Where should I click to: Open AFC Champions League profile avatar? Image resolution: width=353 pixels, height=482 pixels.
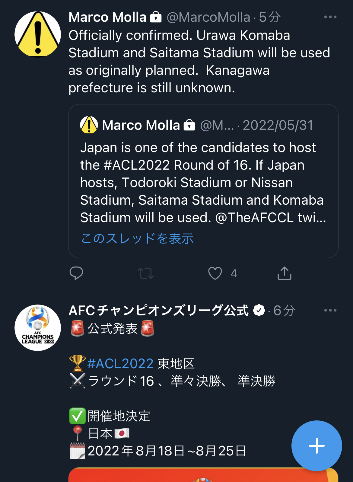click(x=38, y=327)
